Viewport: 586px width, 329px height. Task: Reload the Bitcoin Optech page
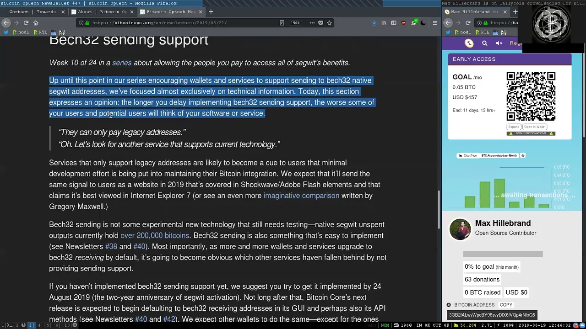pyautogui.click(x=26, y=23)
